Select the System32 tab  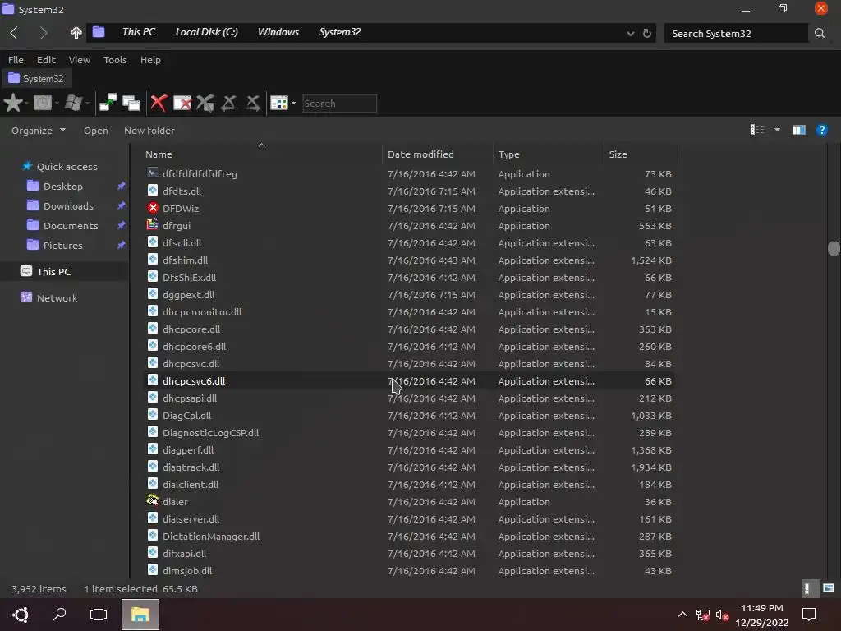tap(36, 78)
